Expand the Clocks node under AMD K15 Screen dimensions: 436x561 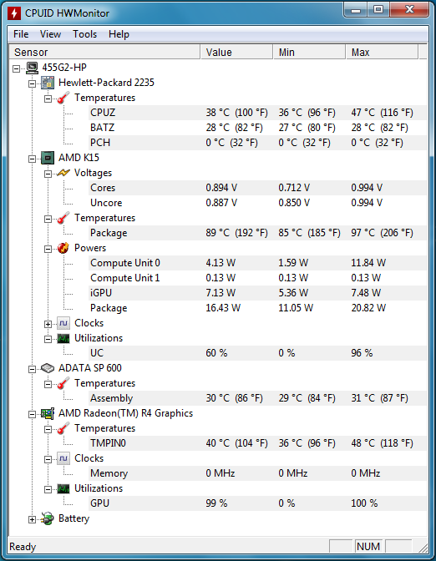pos(48,324)
